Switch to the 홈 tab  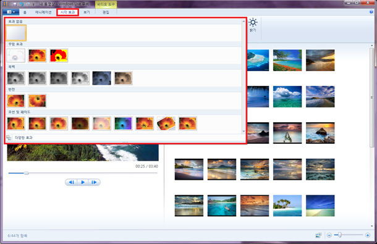25,12
